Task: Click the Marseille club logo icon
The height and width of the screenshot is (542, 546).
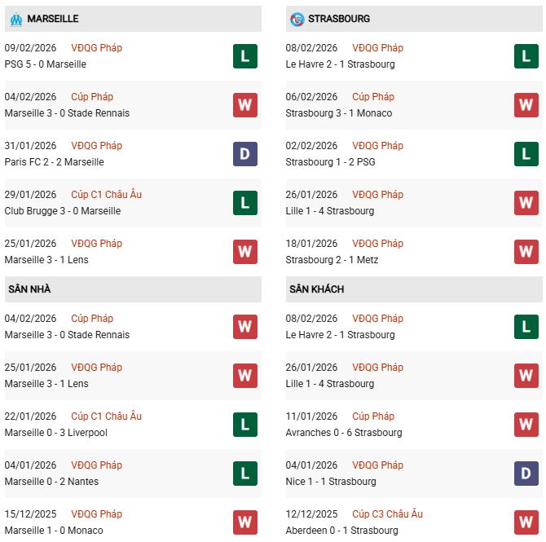Action: coord(15,19)
